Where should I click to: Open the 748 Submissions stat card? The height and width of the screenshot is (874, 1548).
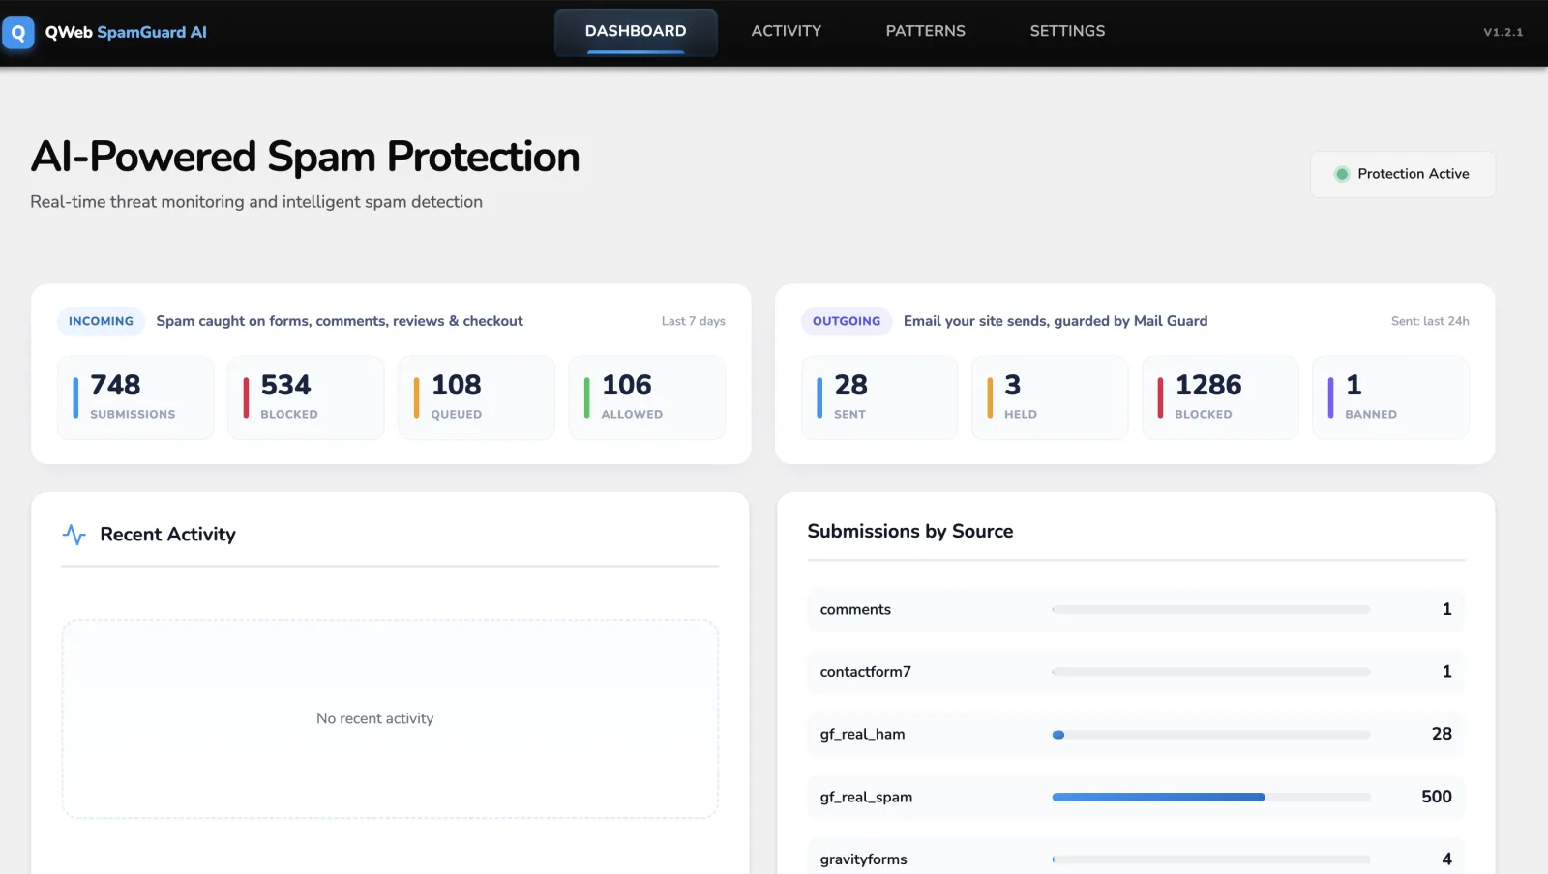pos(135,397)
